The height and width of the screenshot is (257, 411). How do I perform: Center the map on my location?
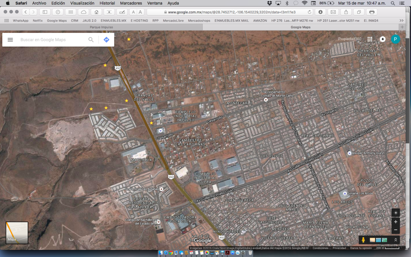click(396, 213)
